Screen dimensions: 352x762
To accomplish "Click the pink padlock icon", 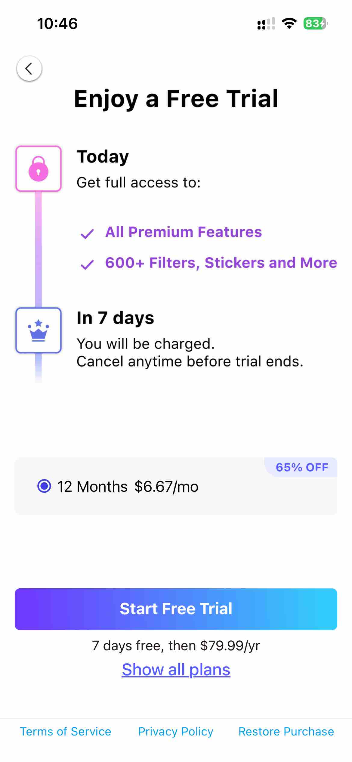I will [38, 169].
